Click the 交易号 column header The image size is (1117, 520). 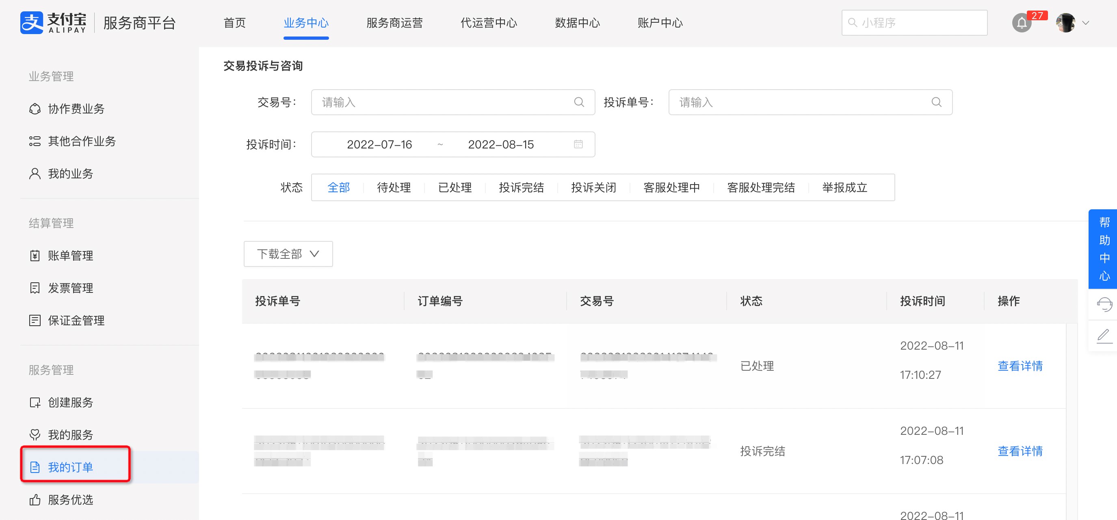pos(597,301)
